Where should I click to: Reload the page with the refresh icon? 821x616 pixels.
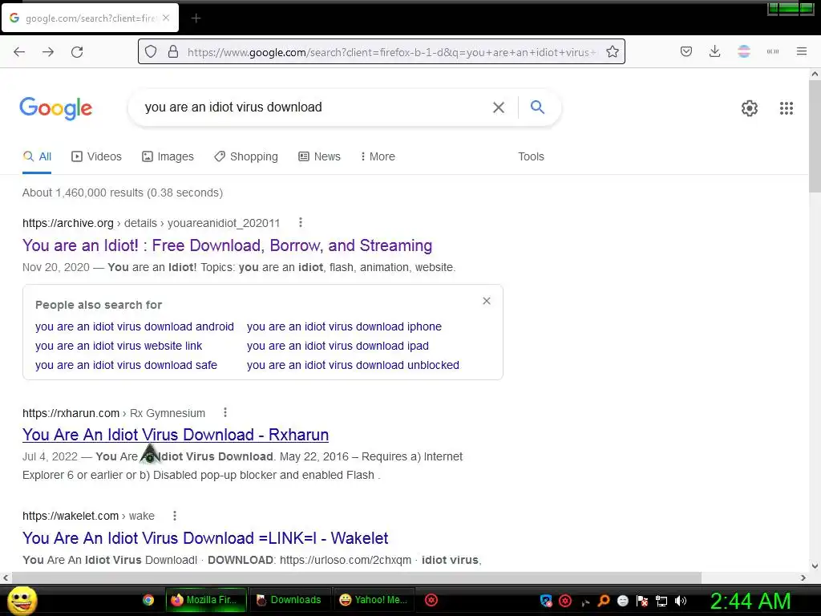coord(77,51)
